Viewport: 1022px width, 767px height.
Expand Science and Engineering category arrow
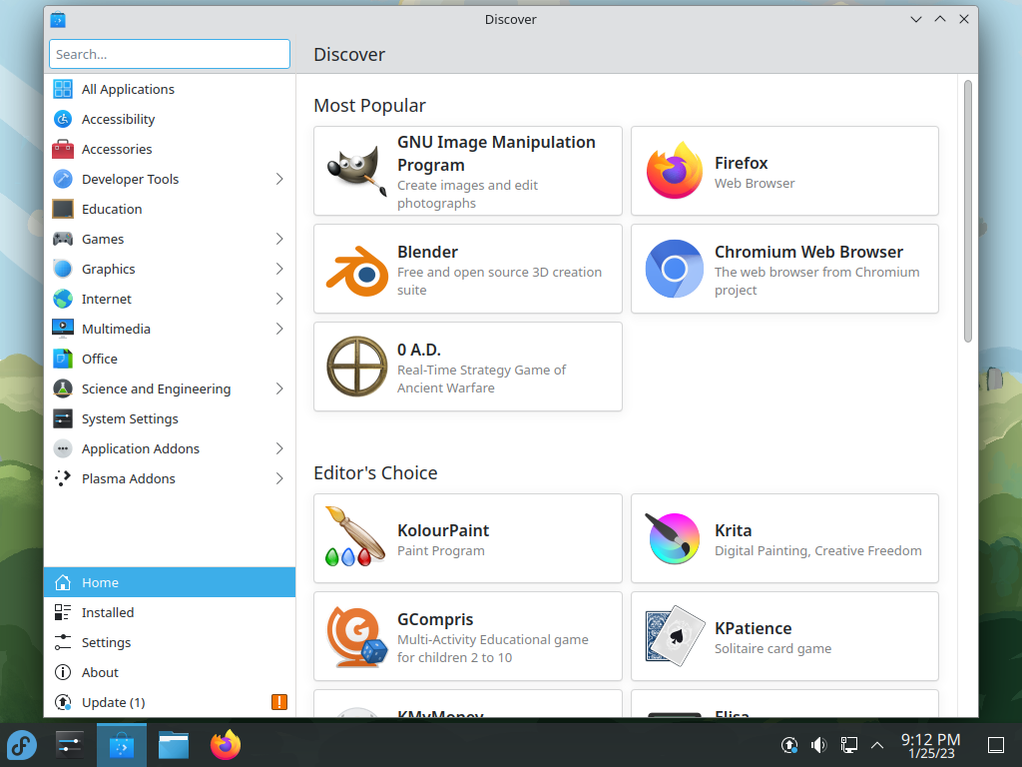pyautogui.click(x=279, y=388)
